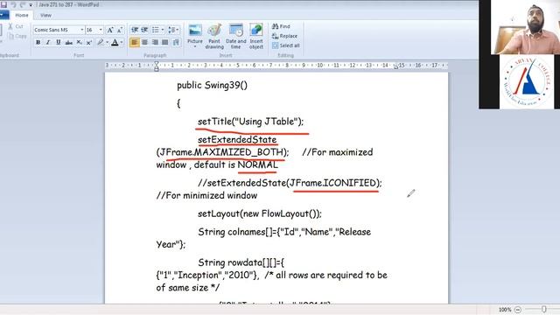This screenshot has width=560, height=315.
Task: Toggle subscript formatting
Action: point(79,43)
